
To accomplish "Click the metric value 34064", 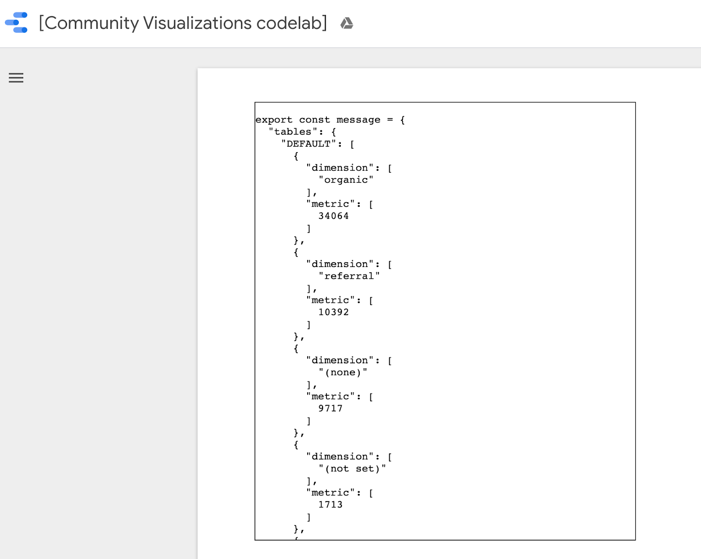I will point(333,216).
